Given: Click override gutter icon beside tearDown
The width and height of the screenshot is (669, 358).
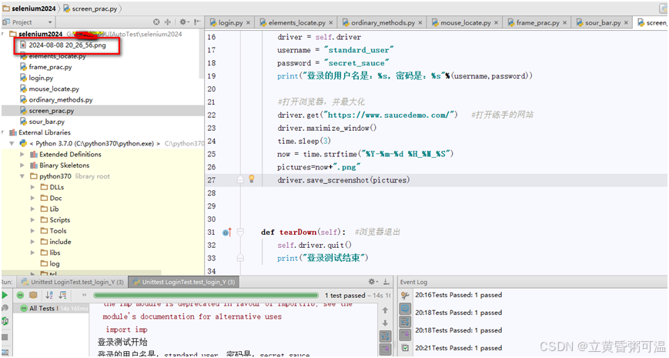Looking at the screenshot, I should (227, 233).
